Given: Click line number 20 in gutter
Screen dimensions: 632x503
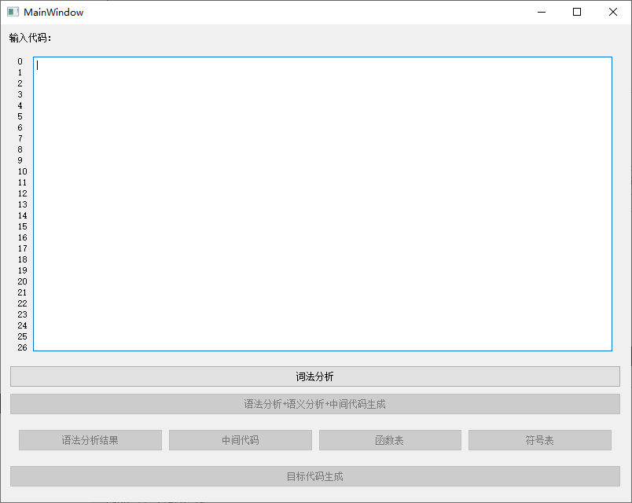Looking at the screenshot, I should [22, 281].
